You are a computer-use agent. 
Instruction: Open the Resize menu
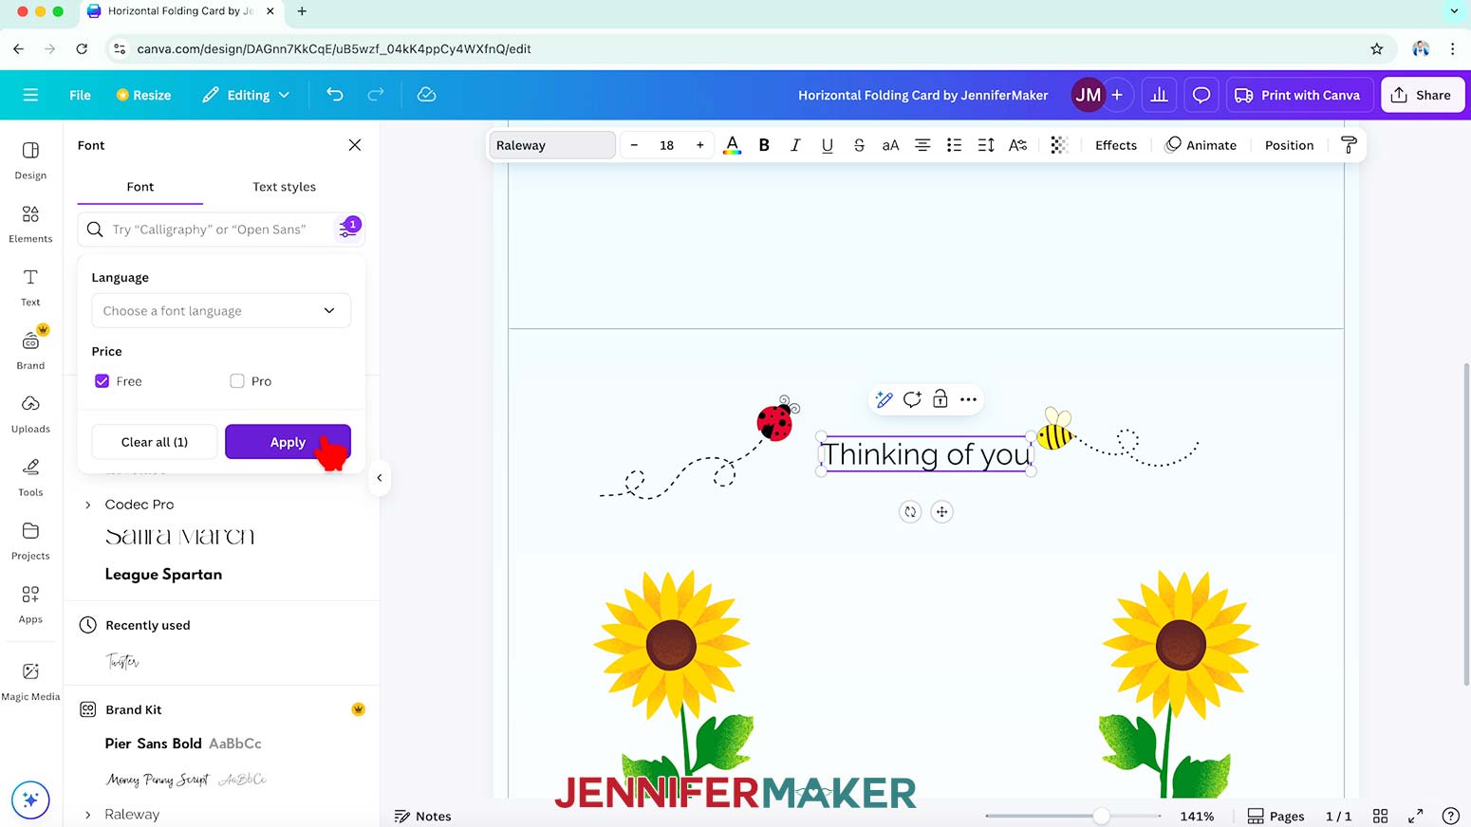[143, 95]
